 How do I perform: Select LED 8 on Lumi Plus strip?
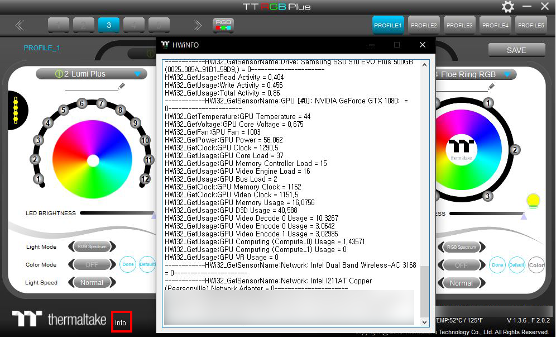120,110
